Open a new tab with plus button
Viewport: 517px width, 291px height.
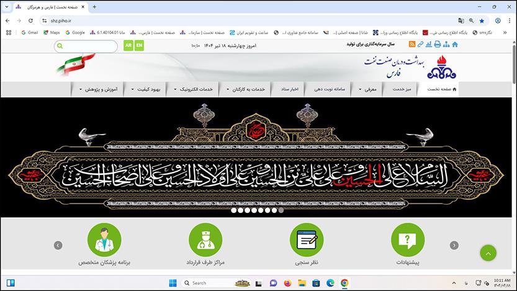tap(94, 7)
